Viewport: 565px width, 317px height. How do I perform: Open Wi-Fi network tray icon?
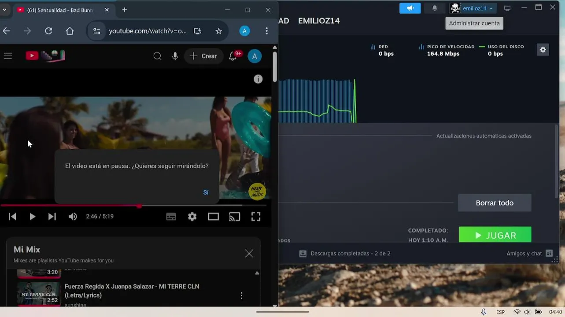[x=517, y=312]
